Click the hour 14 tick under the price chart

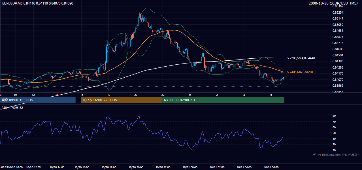click(x=57, y=95)
